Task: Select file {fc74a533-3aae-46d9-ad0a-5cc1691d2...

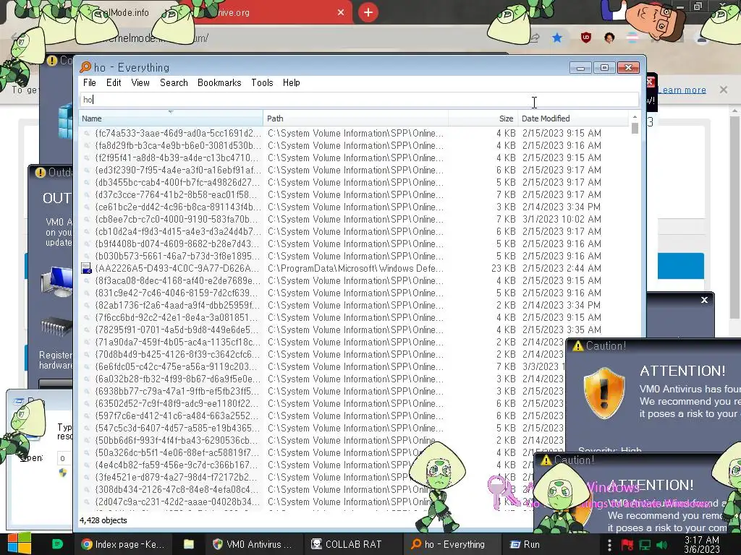Action: click(x=178, y=134)
